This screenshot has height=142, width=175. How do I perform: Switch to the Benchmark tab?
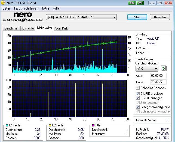pos(12,28)
